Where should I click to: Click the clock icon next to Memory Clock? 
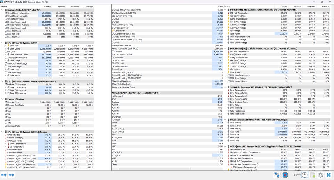6,102
